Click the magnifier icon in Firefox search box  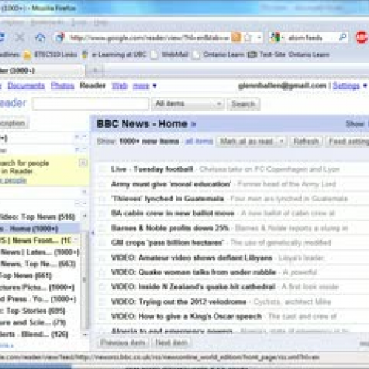[342, 38]
